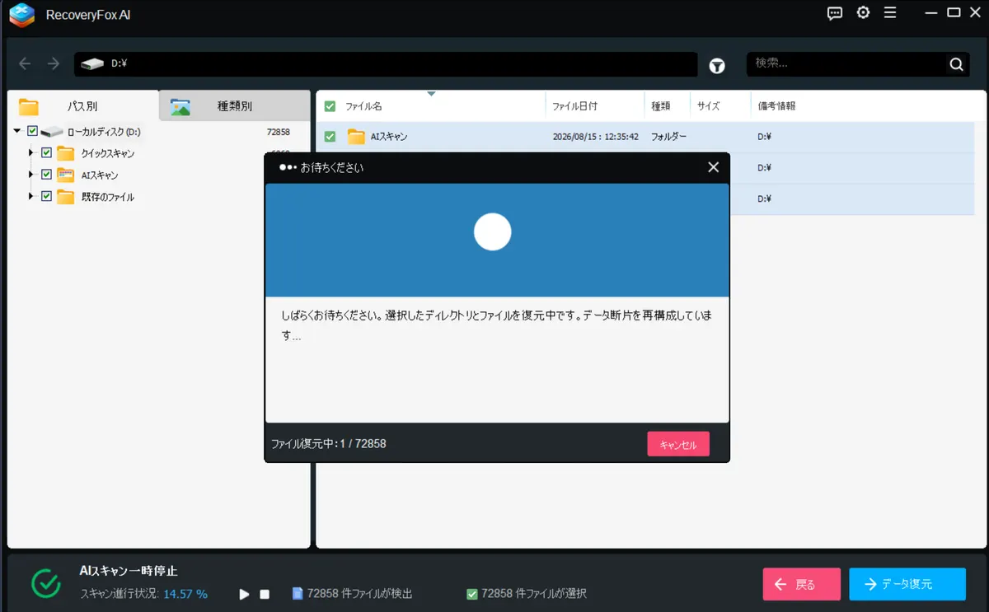This screenshot has height=612, width=989.
Task: Click the search input field
Action: pos(847,64)
